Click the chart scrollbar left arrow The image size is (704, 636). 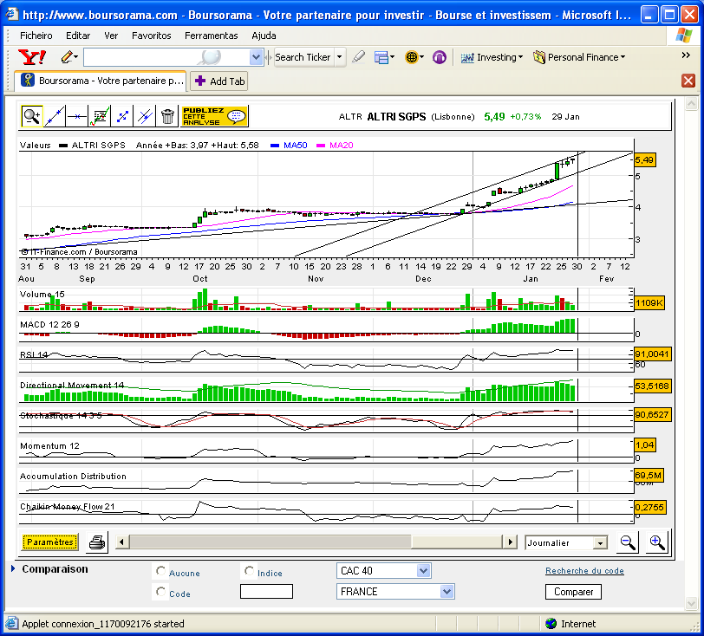[121, 542]
